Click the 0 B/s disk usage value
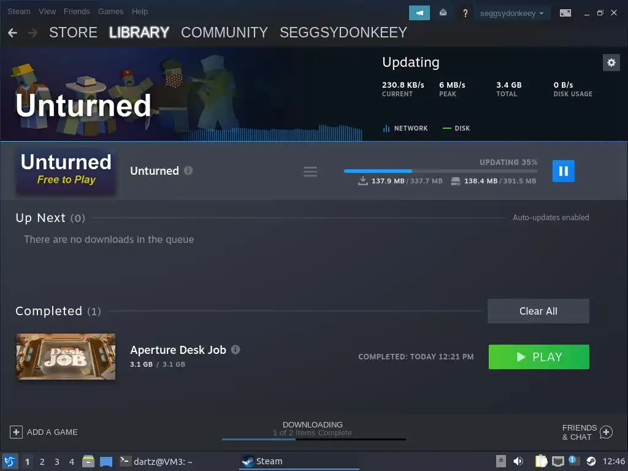This screenshot has height=471, width=628. click(x=563, y=85)
